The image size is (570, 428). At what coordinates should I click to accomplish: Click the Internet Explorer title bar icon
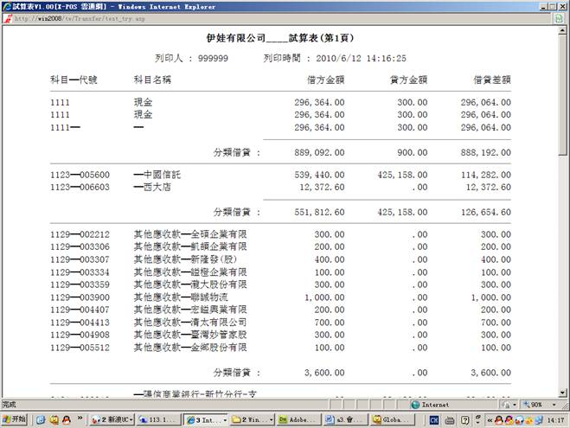(7, 5)
